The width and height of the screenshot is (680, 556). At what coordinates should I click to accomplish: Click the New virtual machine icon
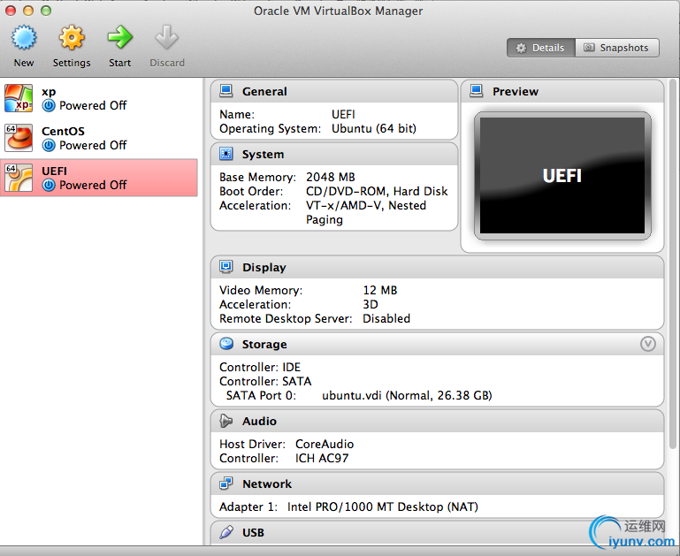coord(24,37)
